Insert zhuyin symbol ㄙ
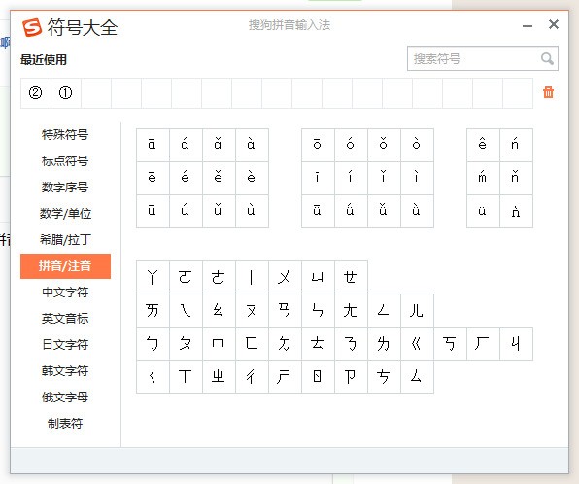The width and height of the screenshot is (579, 484). point(417,376)
